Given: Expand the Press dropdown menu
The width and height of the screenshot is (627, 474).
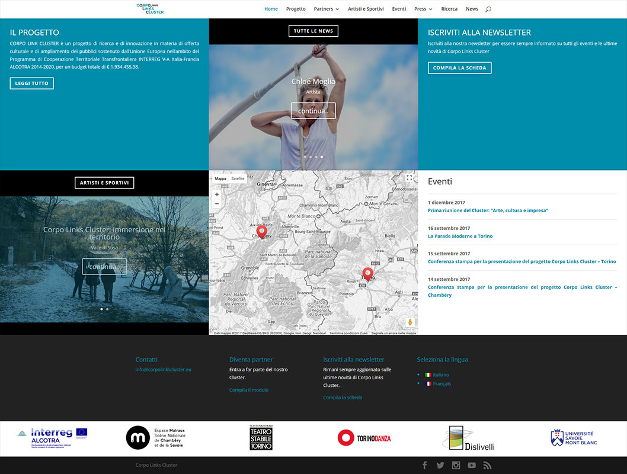Looking at the screenshot, I should (x=423, y=9).
